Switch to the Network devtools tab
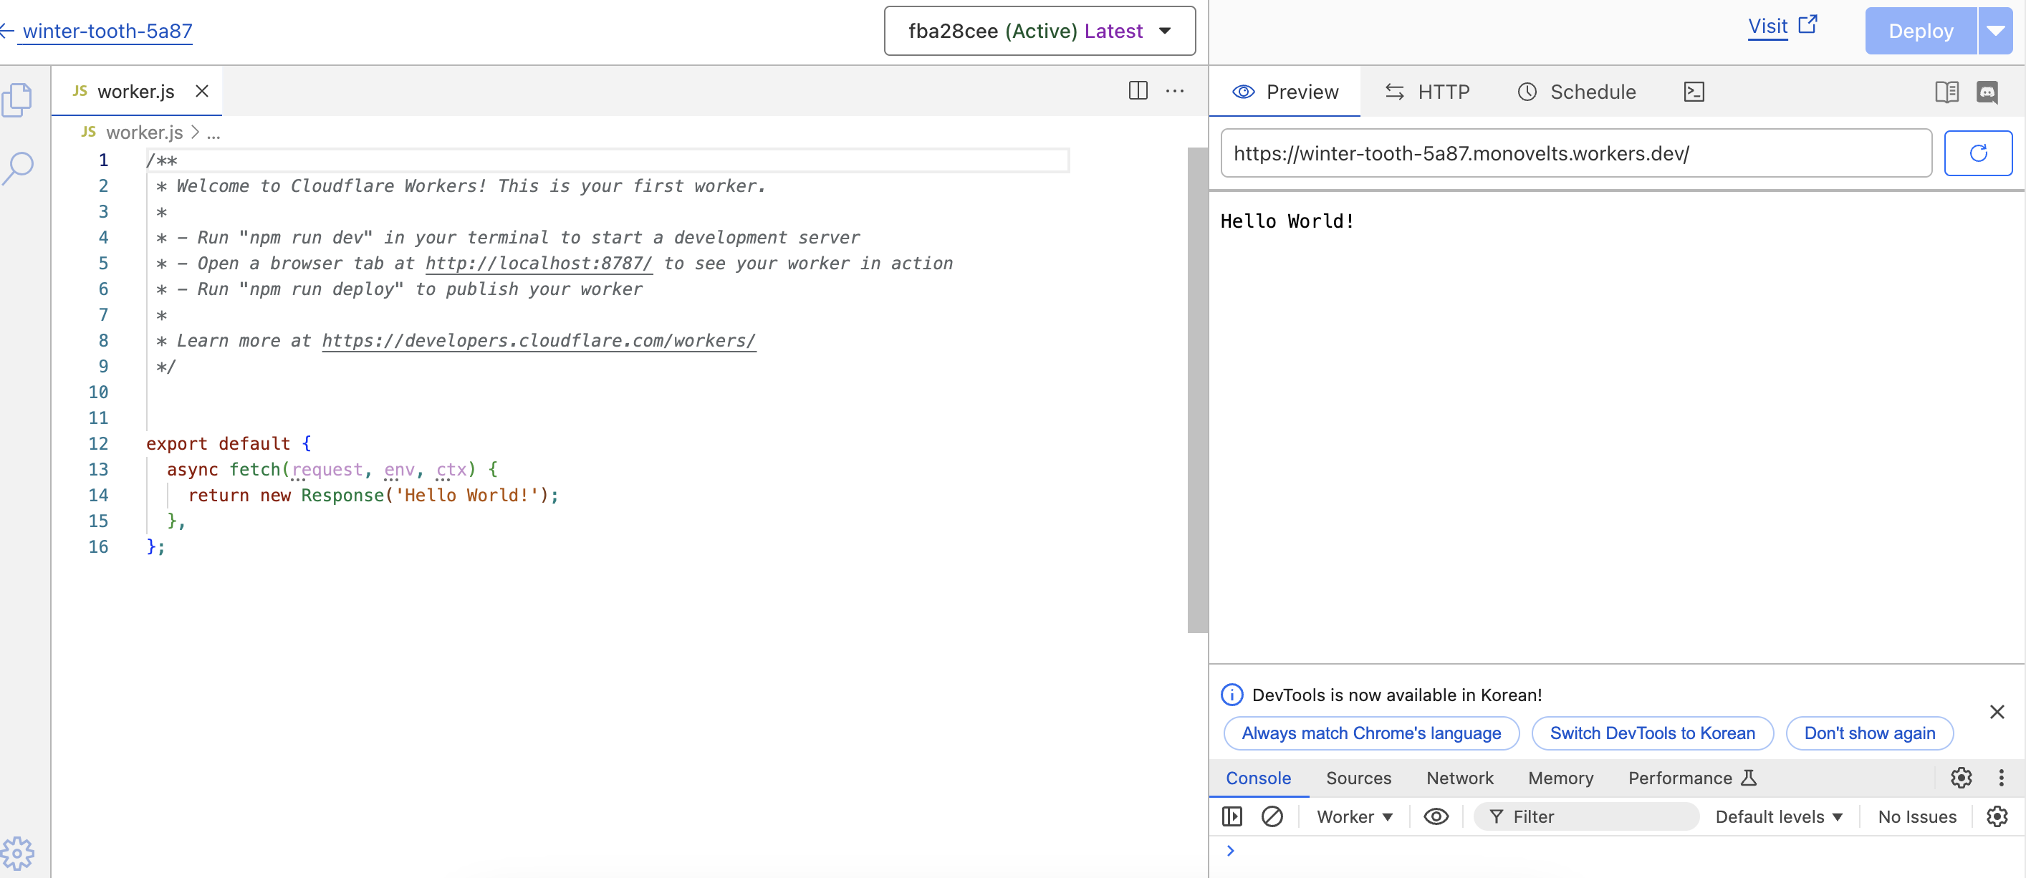Image resolution: width=2026 pixels, height=878 pixels. (1459, 778)
